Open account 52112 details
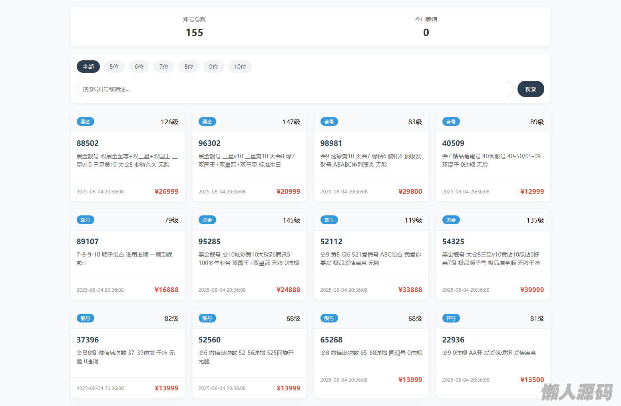Screen dimensions: 621x406 click(331, 241)
